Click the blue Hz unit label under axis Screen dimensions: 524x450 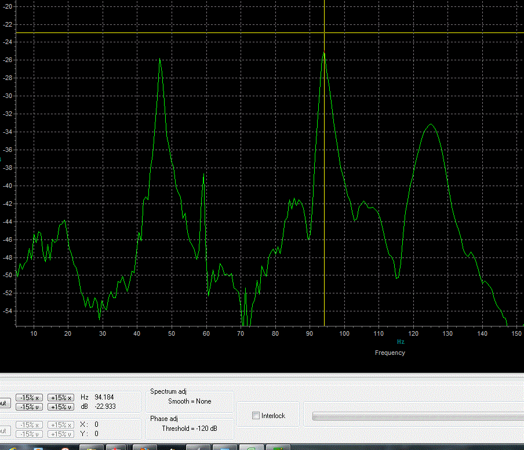pyautogui.click(x=401, y=342)
